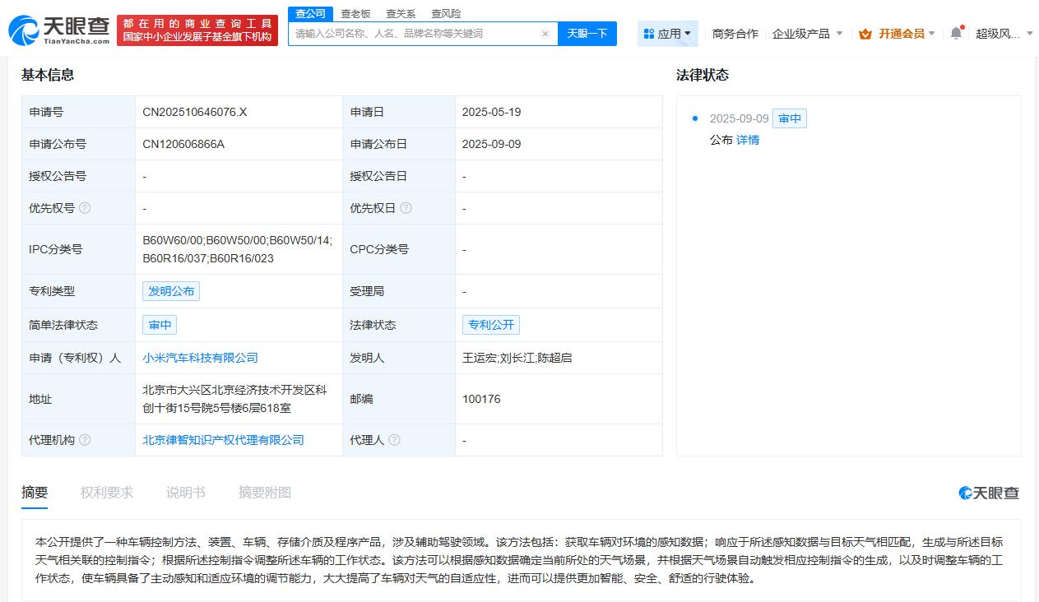Select the postal code 100176
1039x602 pixels.
481,399
